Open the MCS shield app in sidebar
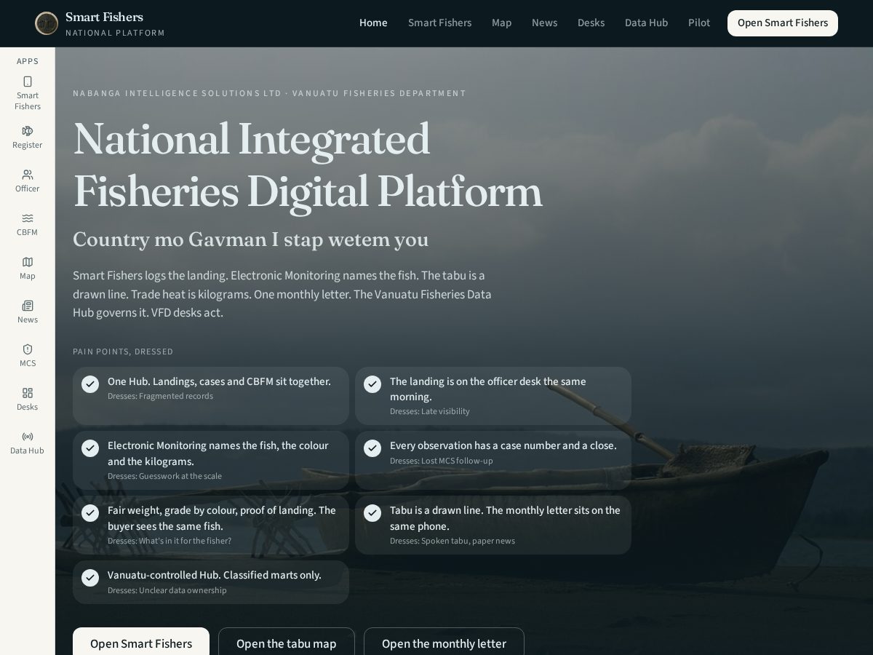 tap(28, 355)
